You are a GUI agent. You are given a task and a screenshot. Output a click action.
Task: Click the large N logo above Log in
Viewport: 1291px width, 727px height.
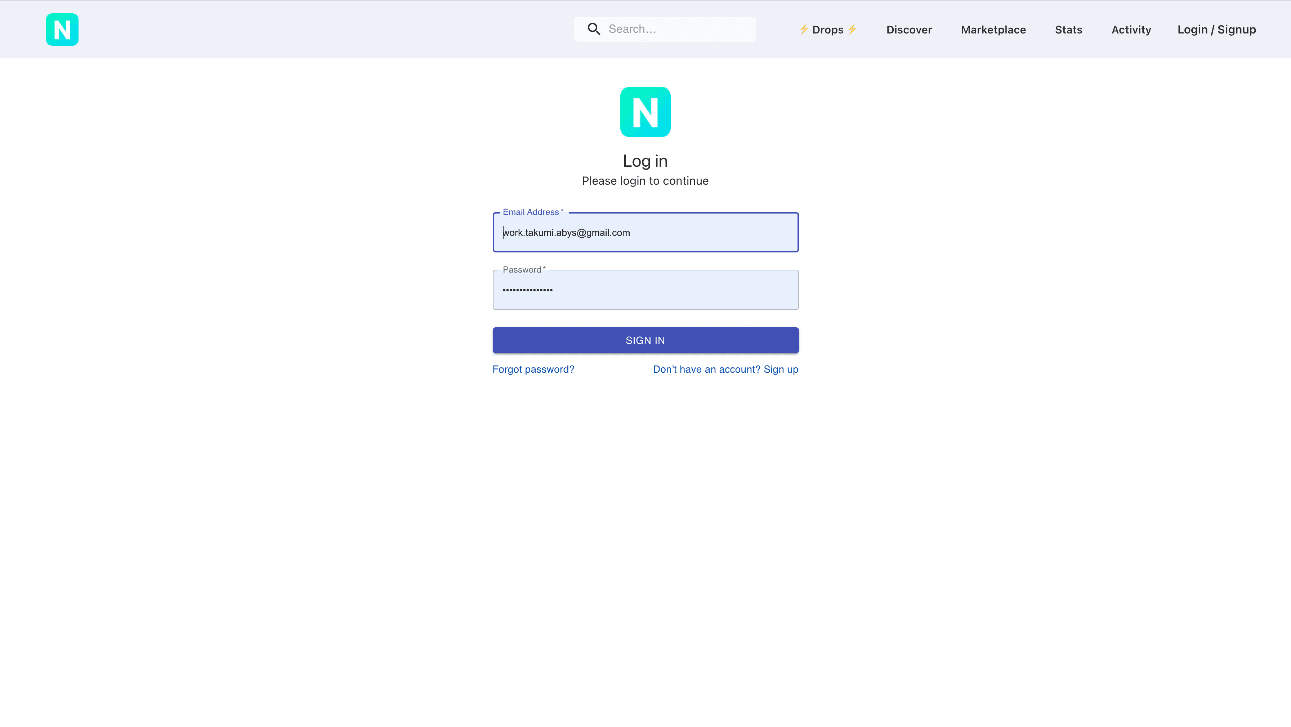[x=645, y=112]
